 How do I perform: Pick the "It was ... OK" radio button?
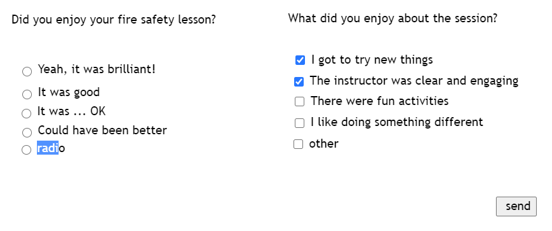(x=26, y=114)
